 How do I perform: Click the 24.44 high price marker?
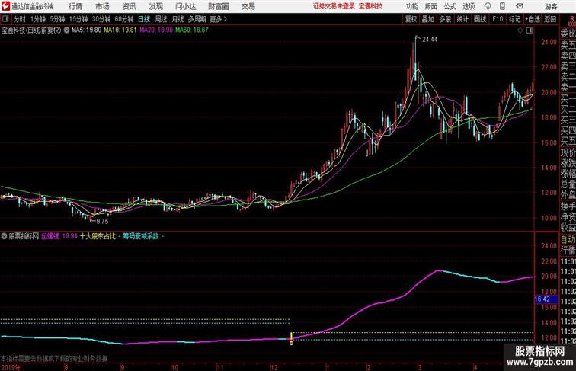click(430, 40)
